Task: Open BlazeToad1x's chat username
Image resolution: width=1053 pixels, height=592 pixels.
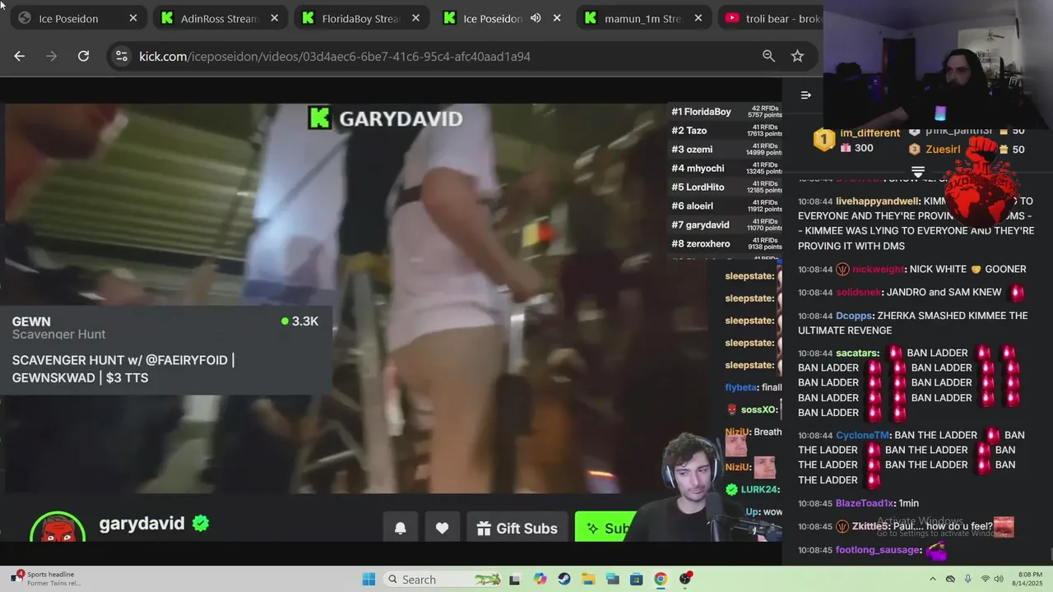Action: (x=865, y=503)
